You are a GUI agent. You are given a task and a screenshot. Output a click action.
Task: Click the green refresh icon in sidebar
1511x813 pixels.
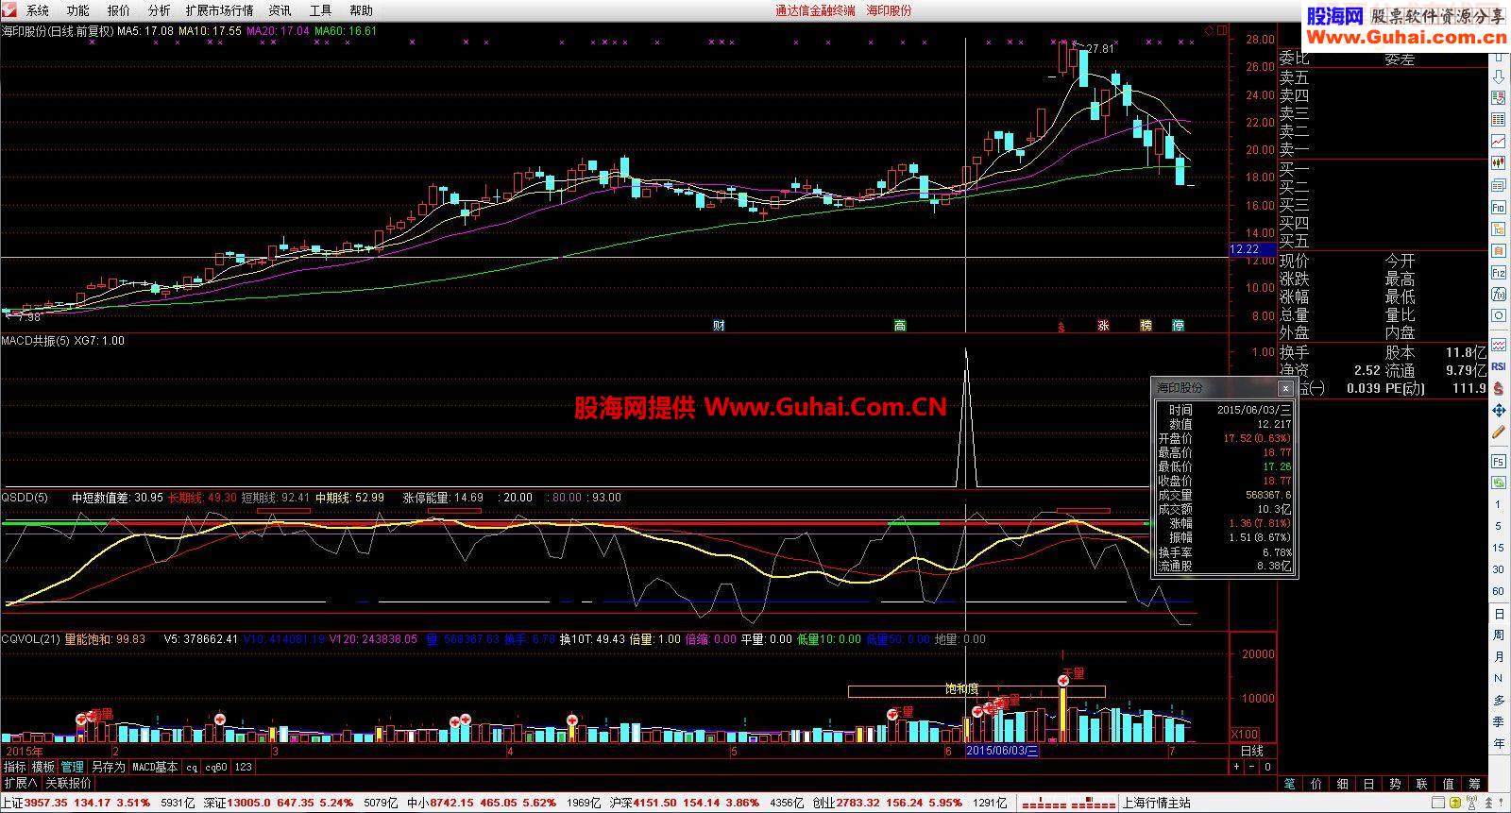click(1499, 483)
